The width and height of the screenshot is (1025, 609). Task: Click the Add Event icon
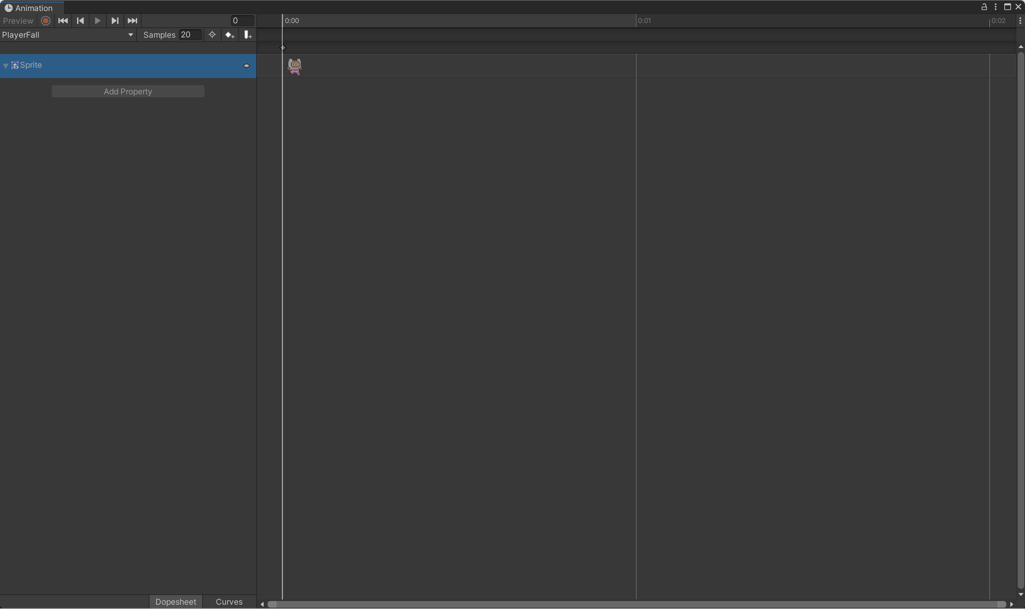pos(248,35)
